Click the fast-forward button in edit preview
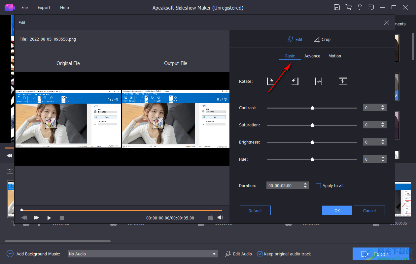416x264 pixels. 37,218
